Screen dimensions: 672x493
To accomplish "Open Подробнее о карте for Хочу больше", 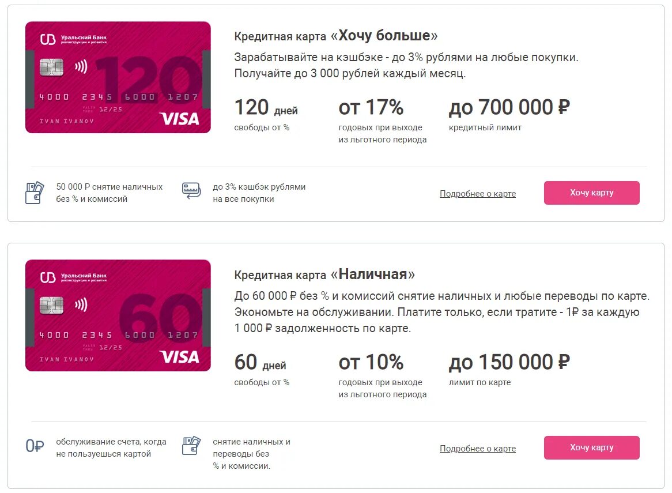I will (x=477, y=194).
